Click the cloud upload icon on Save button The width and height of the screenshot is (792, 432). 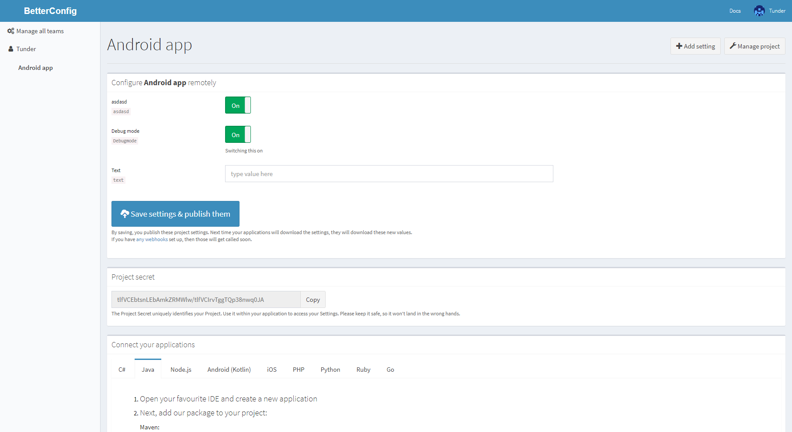click(x=125, y=214)
